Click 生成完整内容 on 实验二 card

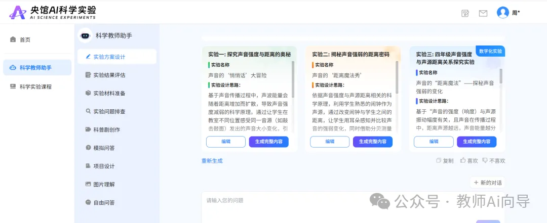click(x=373, y=142)
